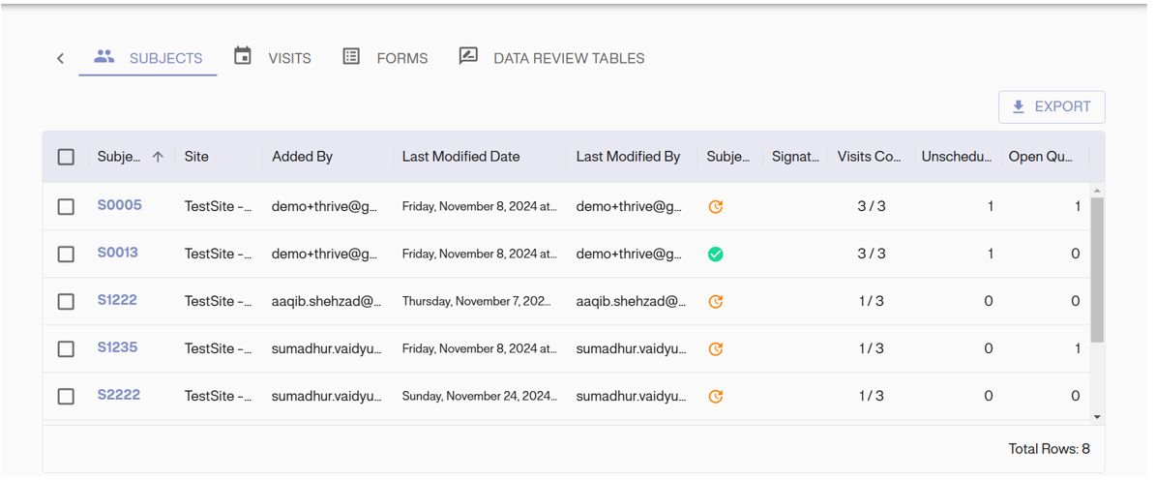Click the green completed status icon for S0013
Viewport: 1156px width, 480px height.
(716, 255)
